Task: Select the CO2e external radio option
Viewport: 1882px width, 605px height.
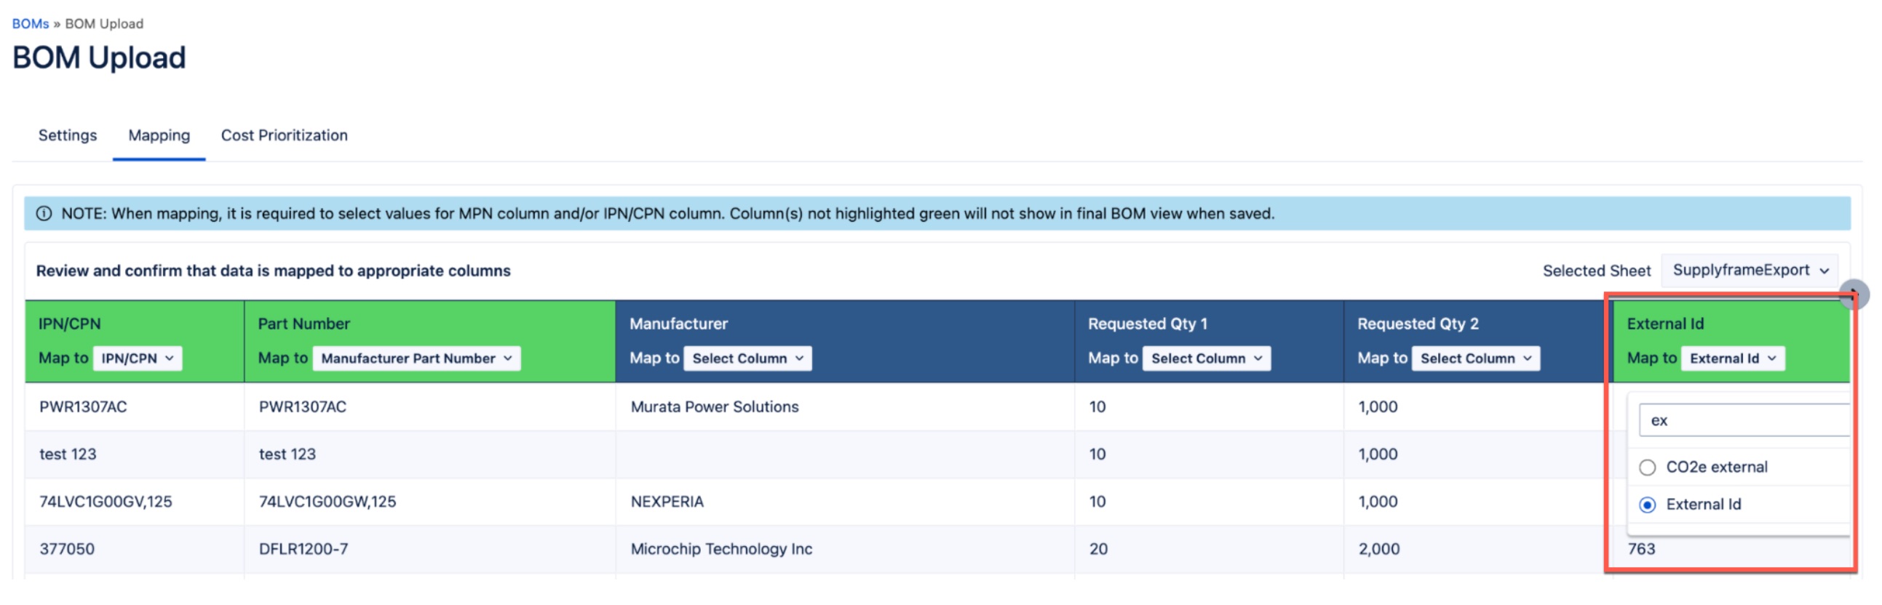Action: tap(1647, 468)
